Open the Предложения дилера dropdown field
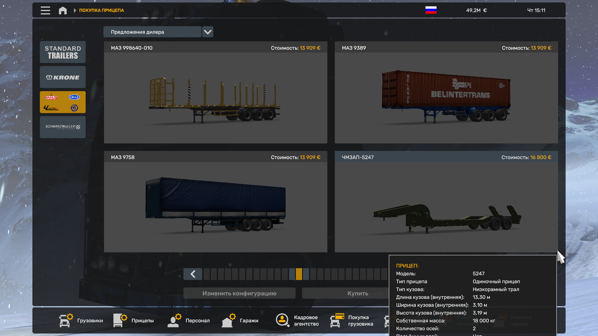 pyautogui.click(x=152, y=32)
